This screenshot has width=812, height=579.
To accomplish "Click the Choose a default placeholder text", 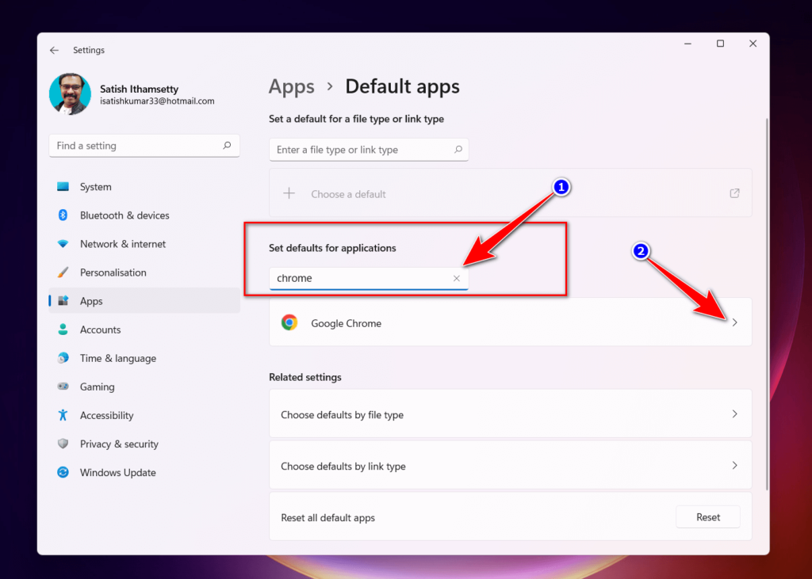I will coord(348,195).
